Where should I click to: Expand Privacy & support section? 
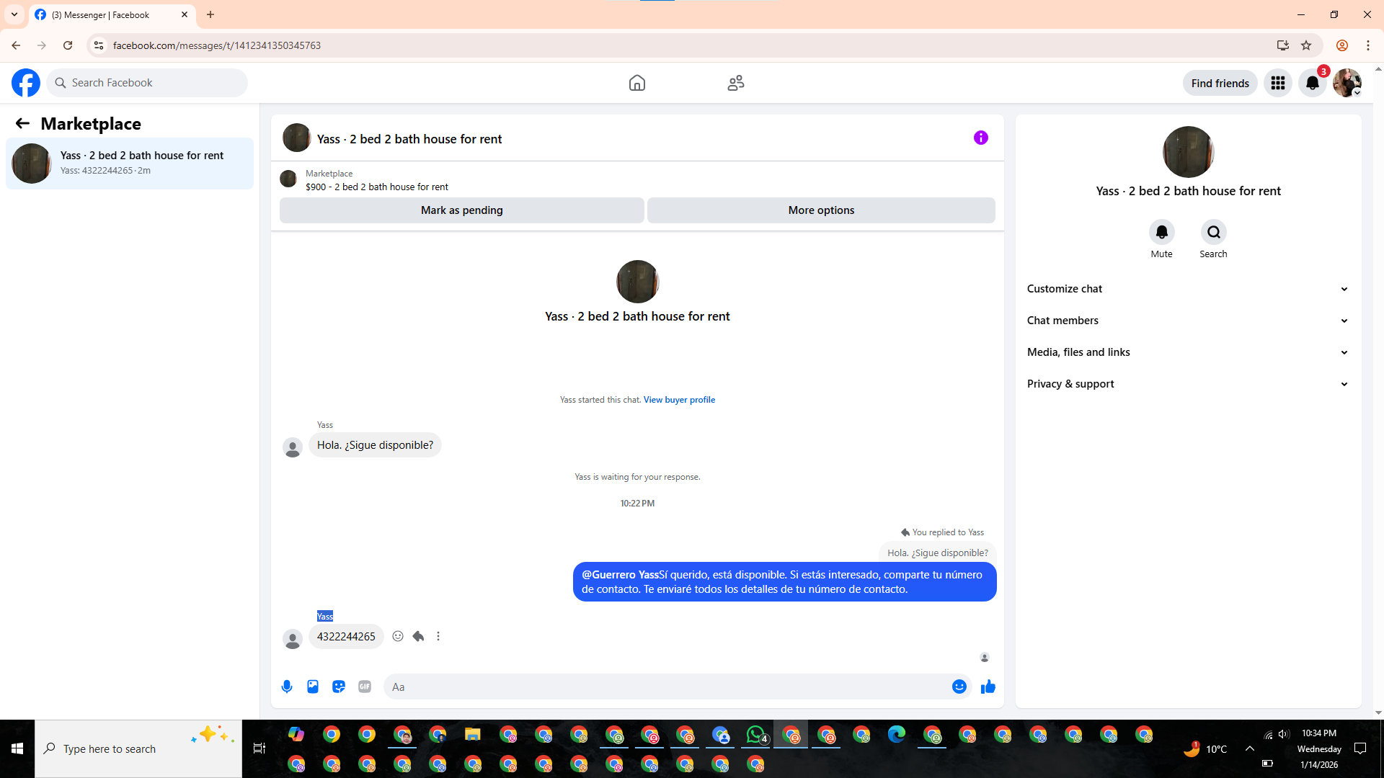point(1187,384)
